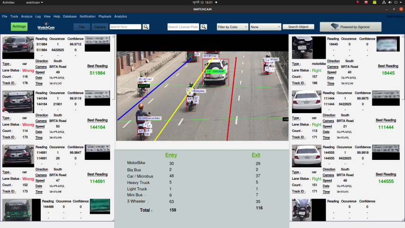Open the Filter by Color dropdown
This screenshot has height=228, width=405.
click(232, 27)
